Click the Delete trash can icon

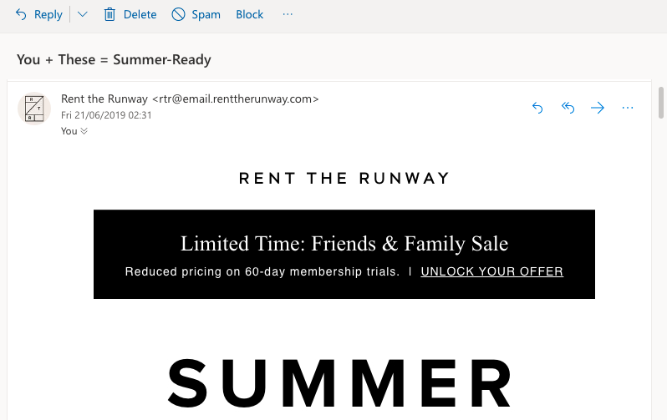pyautogui.click(x=109, y=14)
